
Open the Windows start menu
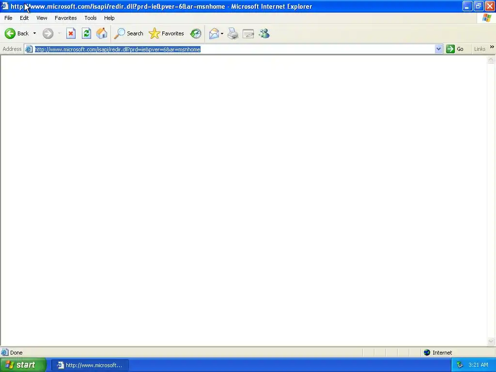[x=23, y=365]
